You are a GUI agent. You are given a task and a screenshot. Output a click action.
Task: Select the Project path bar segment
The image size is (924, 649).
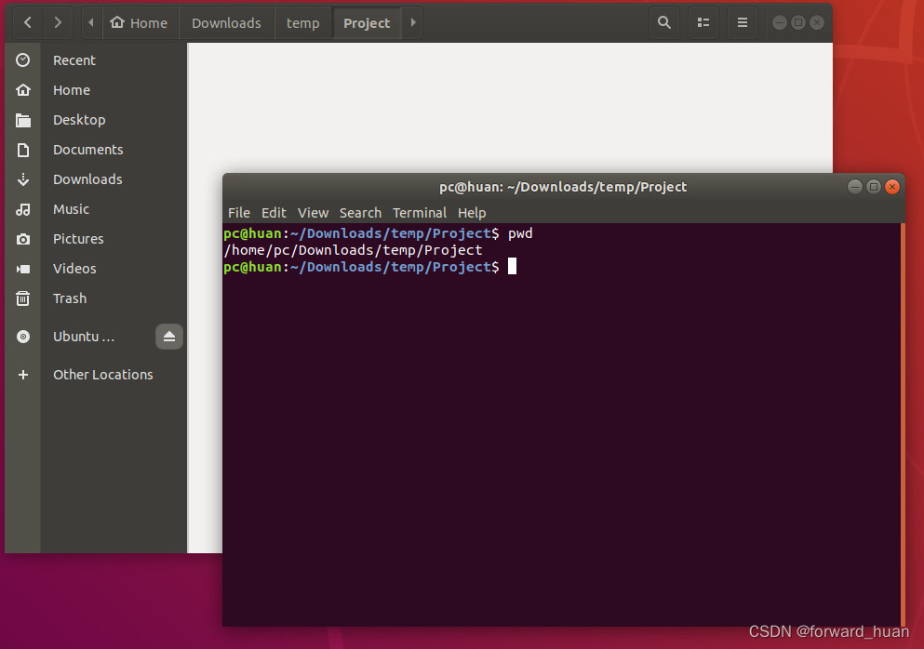click(x=367, y=23)
